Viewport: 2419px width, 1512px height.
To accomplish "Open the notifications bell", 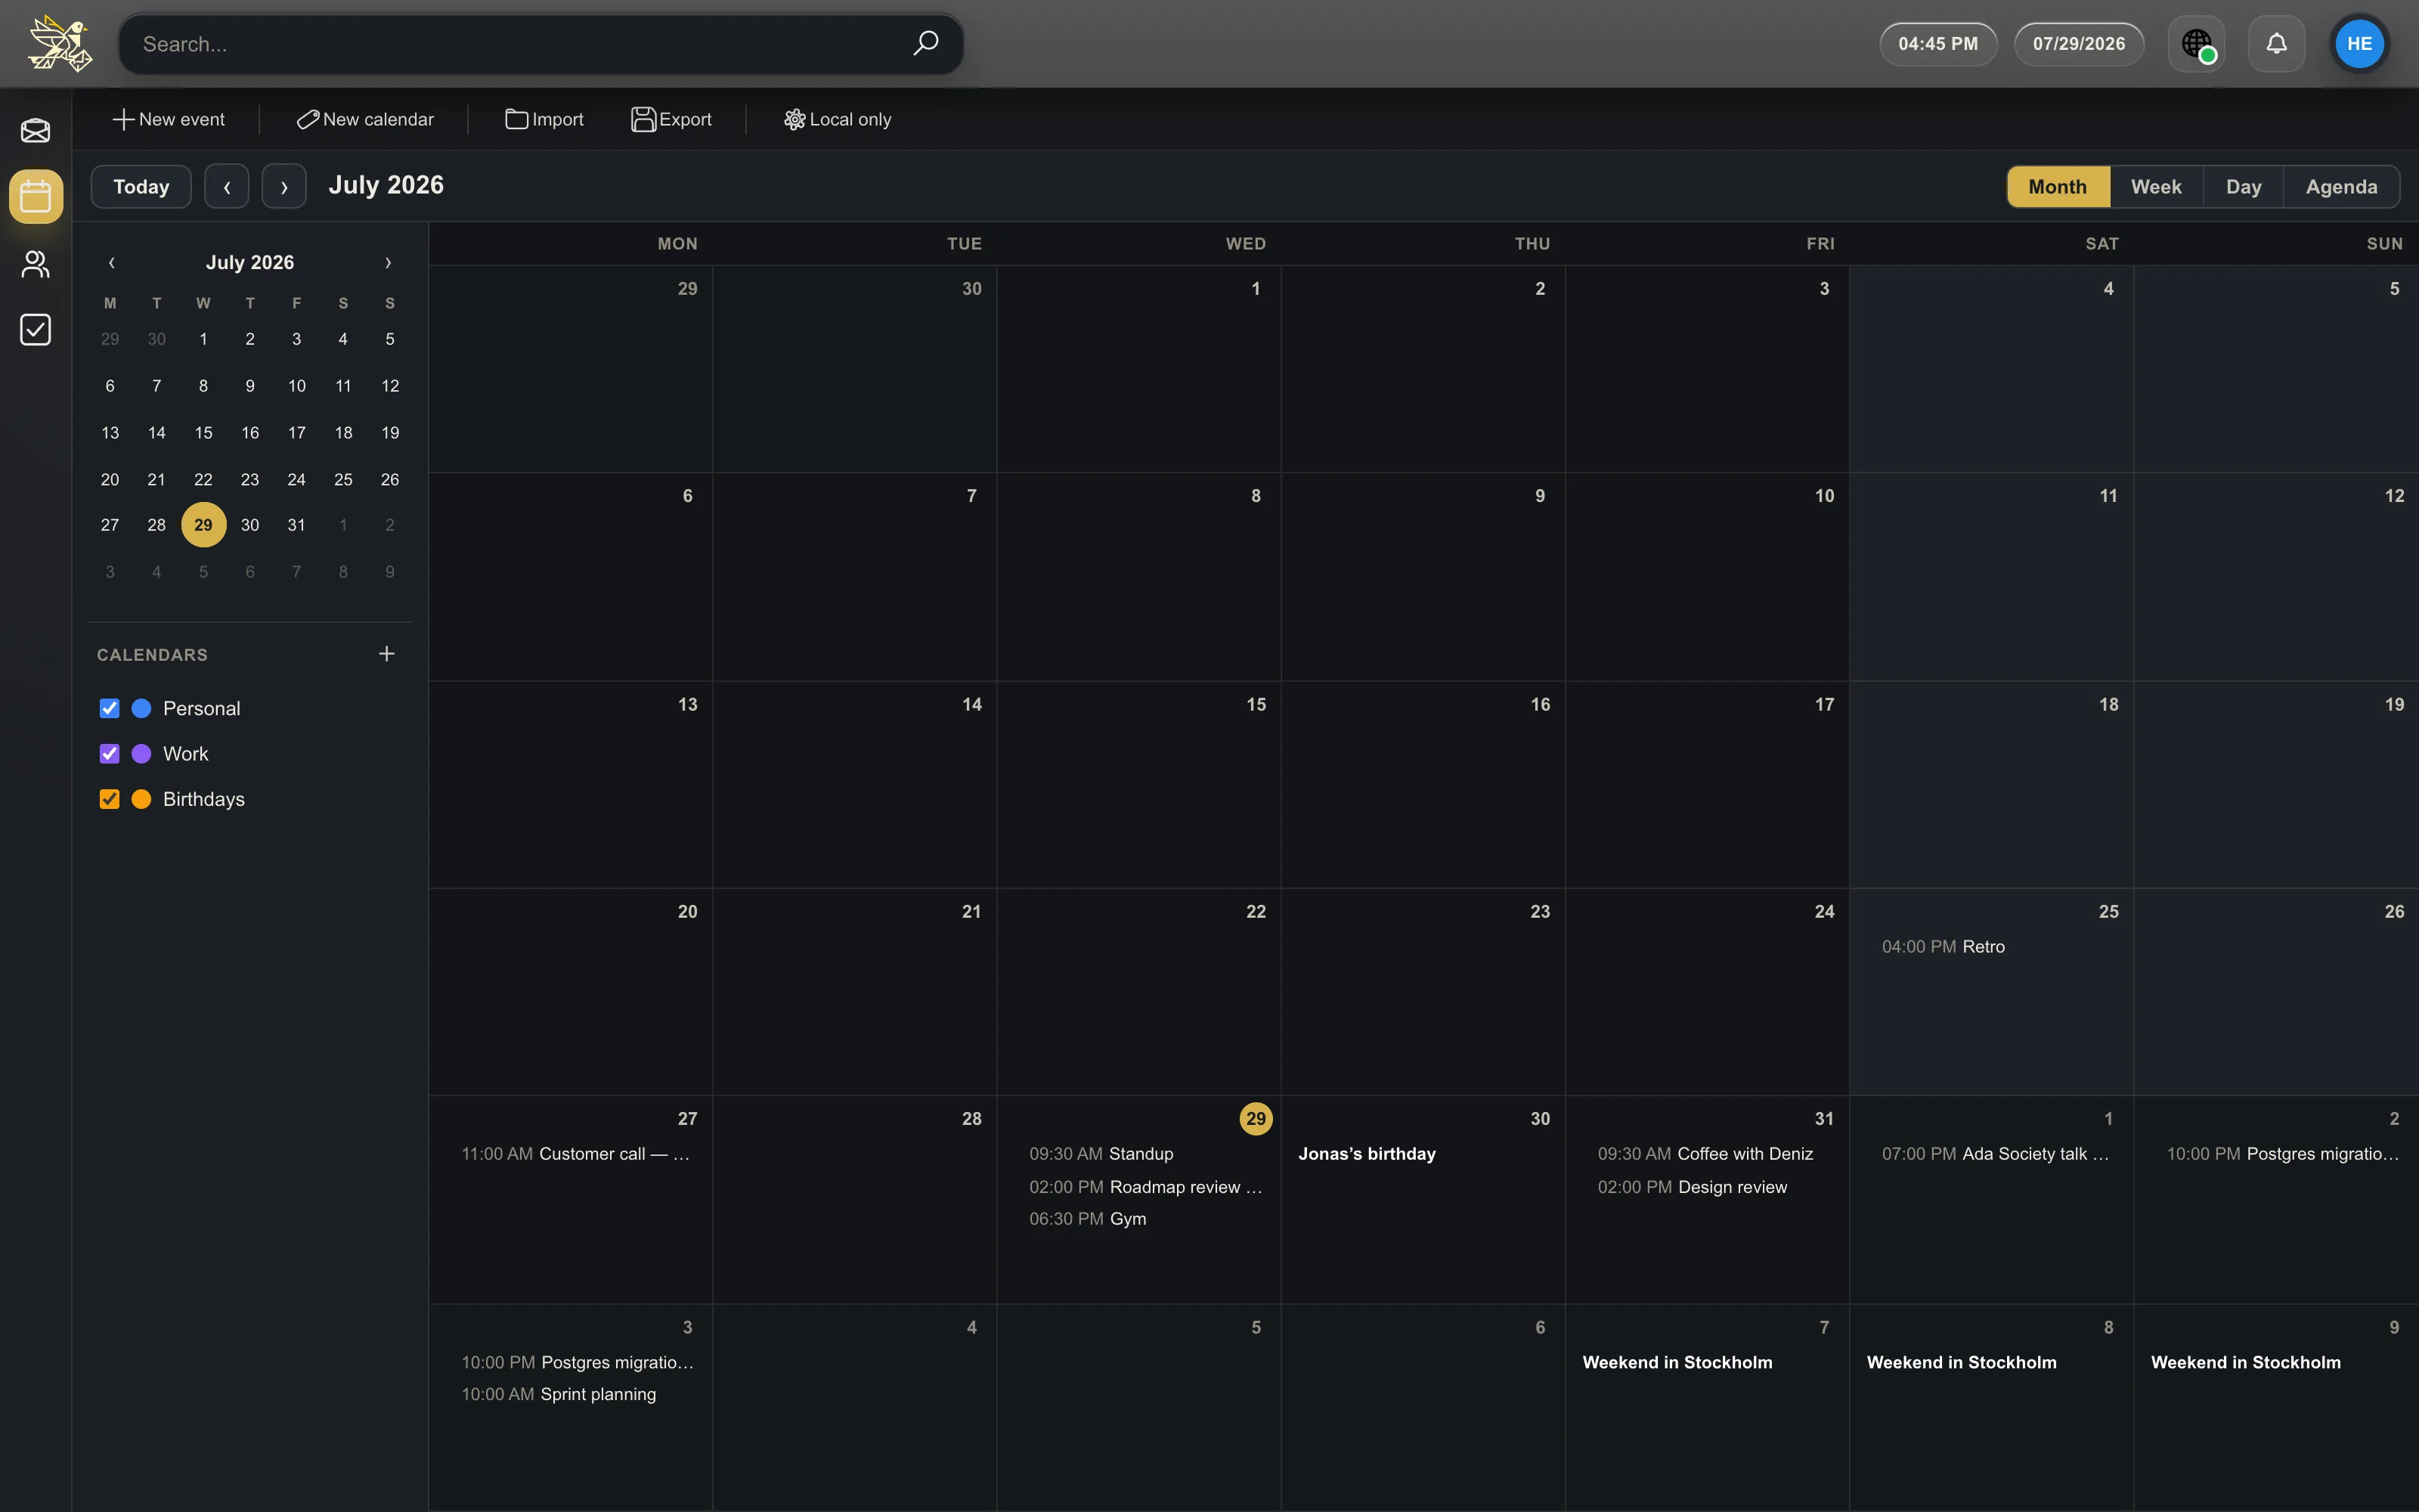I will click(2276, 44).
